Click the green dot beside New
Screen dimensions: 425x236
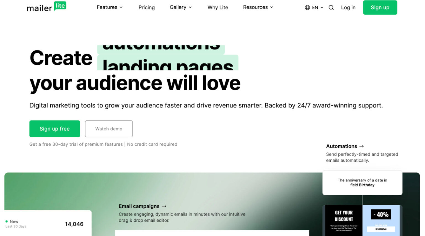[x=7, y=221]
